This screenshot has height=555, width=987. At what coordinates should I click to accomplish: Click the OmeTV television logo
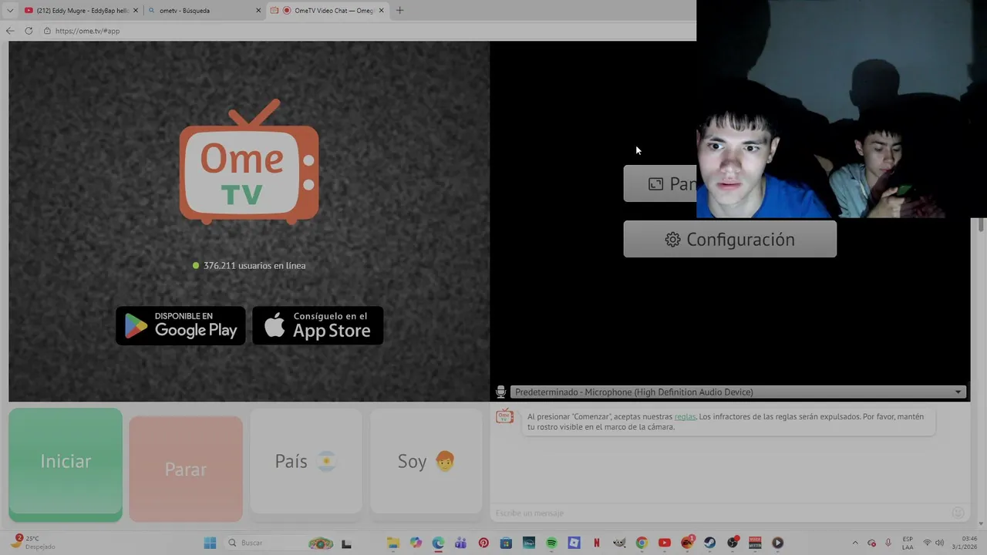[x=249, y=162]
